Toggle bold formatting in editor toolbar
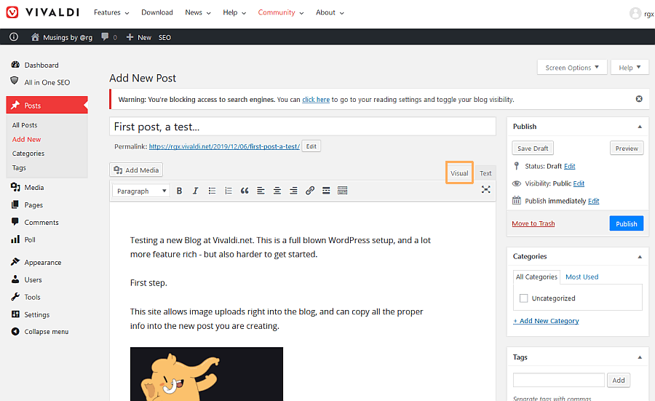655x401 pixels. pos(180,191)
